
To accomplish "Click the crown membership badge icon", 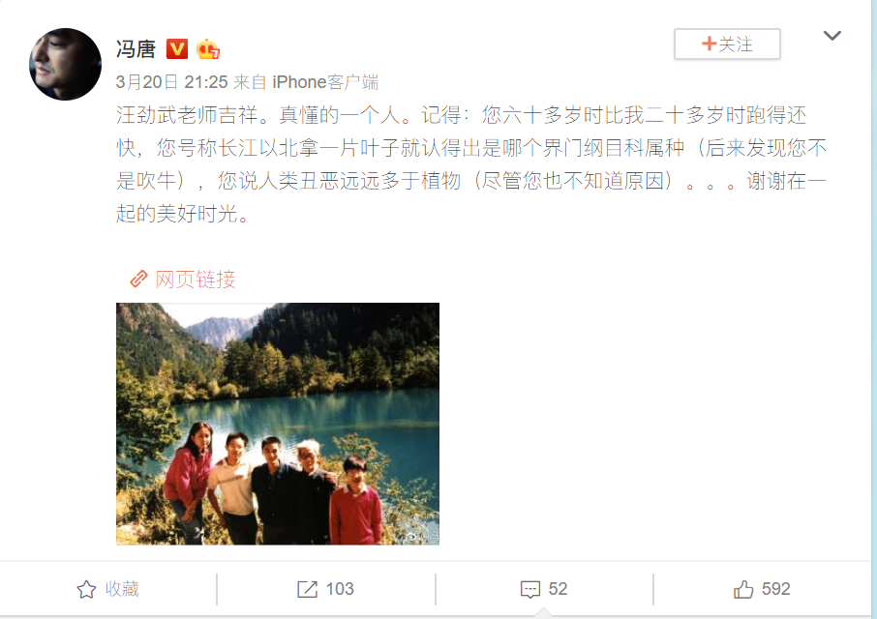I will 207,49.
